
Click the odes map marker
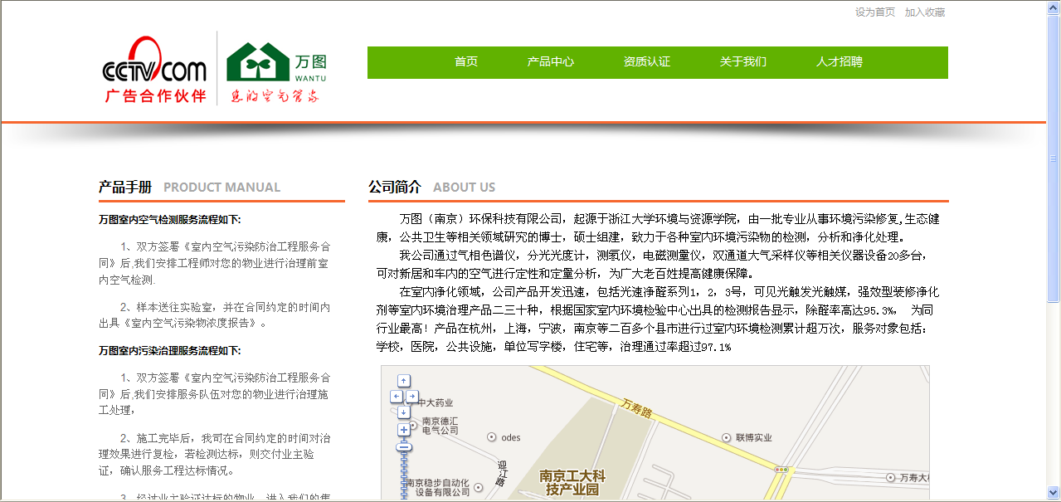[492, 437]
